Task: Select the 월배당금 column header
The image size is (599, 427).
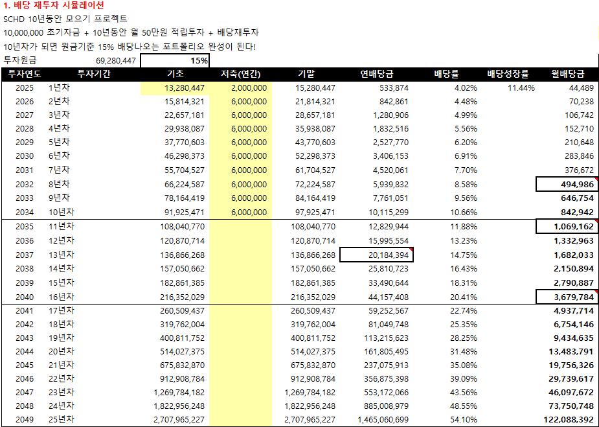Action: [x=566, y=74]
